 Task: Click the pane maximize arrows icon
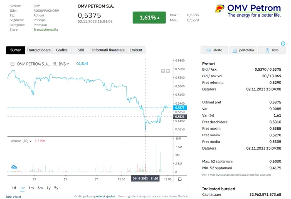[168, 71]
